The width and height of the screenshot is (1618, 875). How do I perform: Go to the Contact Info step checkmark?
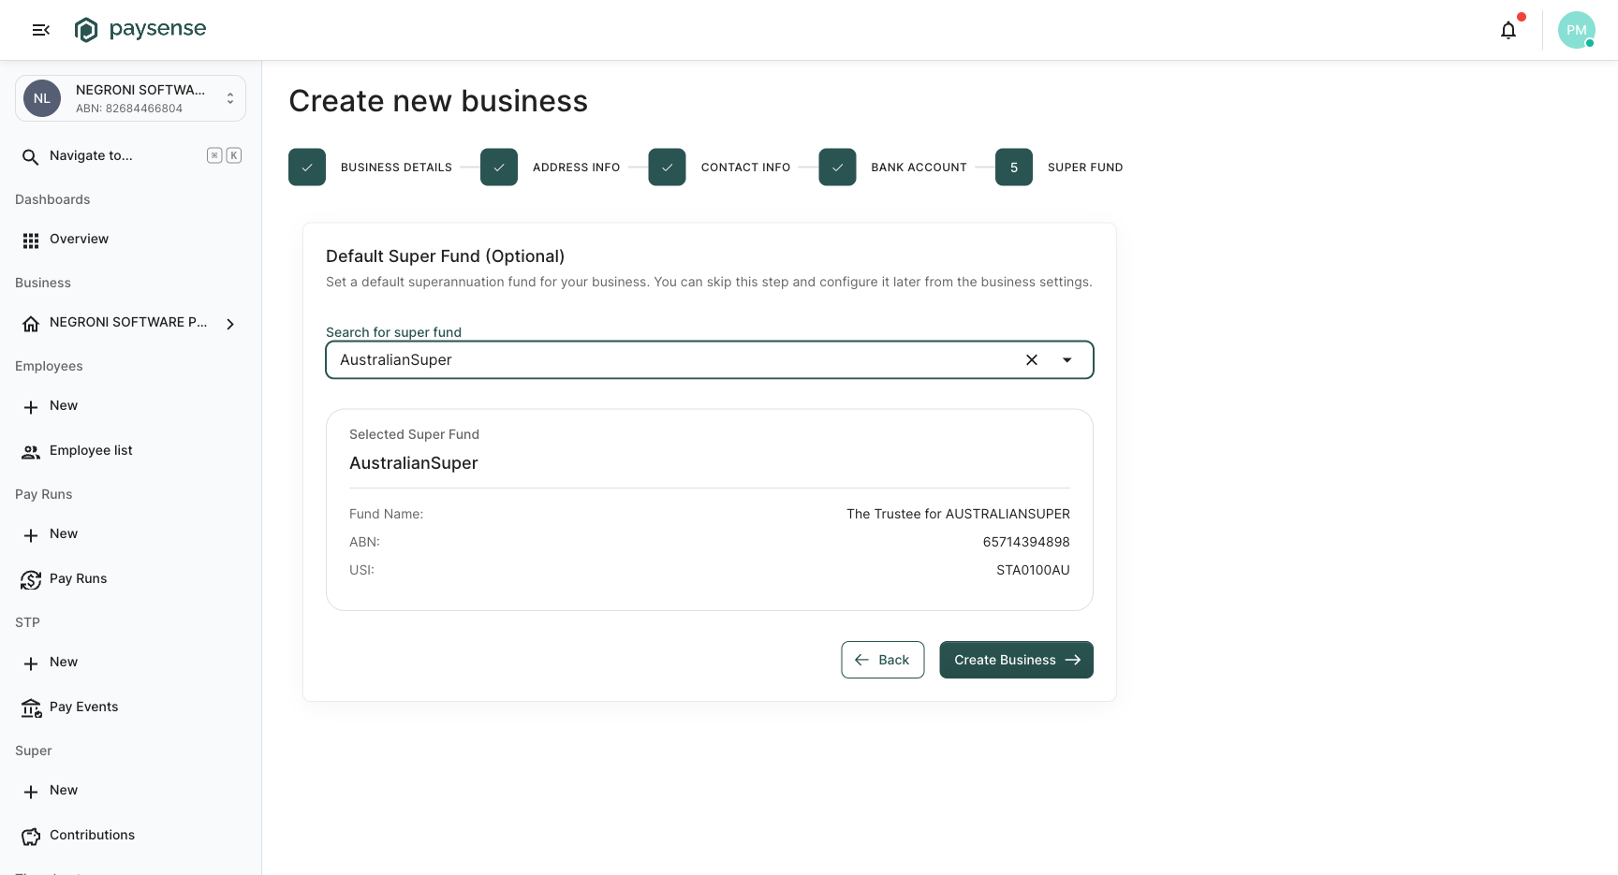point(667,168)
